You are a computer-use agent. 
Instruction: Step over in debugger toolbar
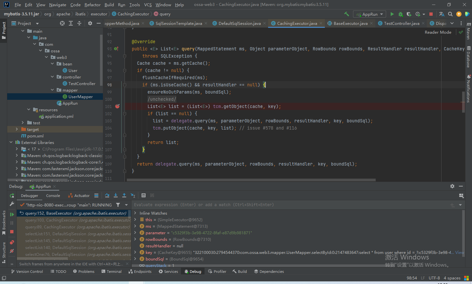tap(107, 195)
